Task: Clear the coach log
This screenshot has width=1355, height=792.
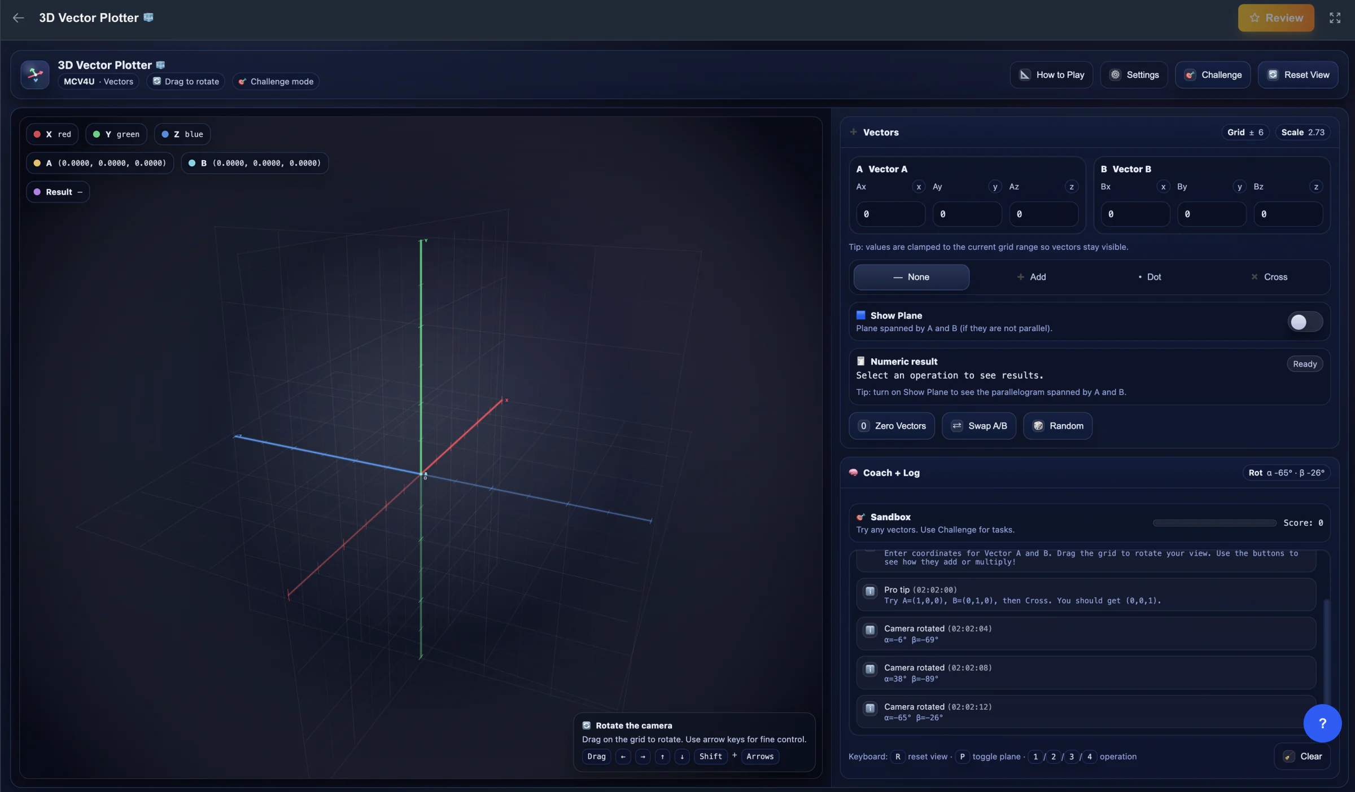Action: pos(1302,756)
